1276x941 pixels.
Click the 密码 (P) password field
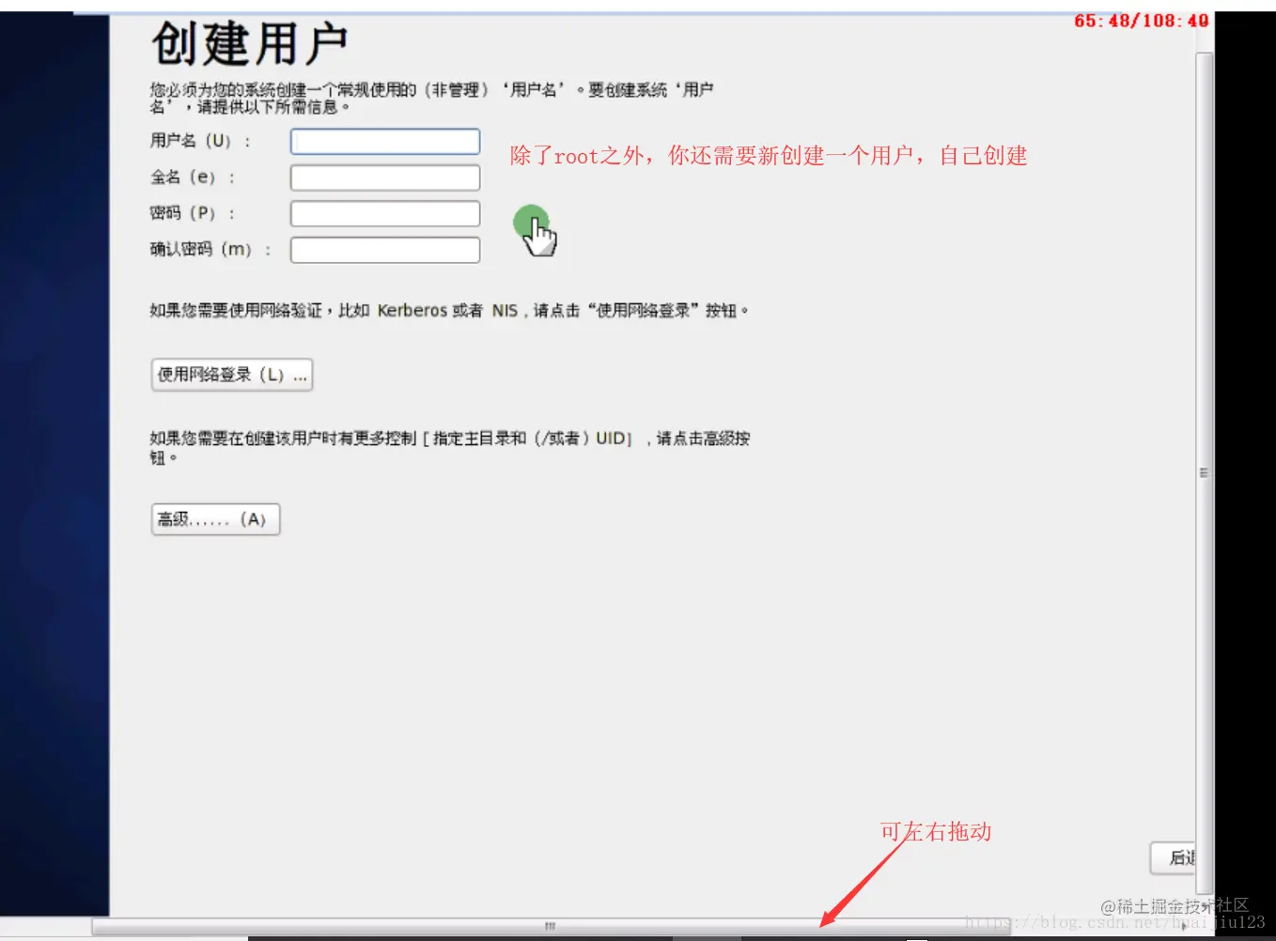384,213
